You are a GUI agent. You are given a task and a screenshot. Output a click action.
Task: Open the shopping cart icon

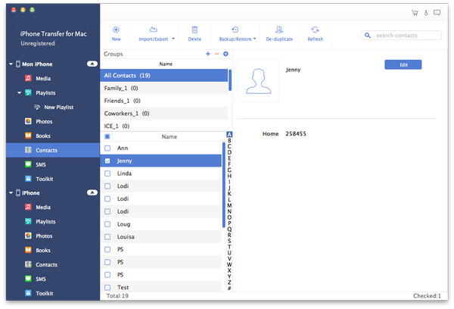pos(415,12)
